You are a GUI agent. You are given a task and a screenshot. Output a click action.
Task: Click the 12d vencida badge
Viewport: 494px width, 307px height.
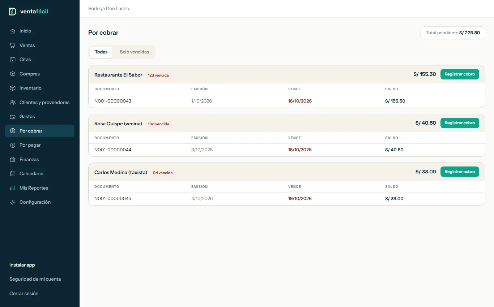click(158, 75)
